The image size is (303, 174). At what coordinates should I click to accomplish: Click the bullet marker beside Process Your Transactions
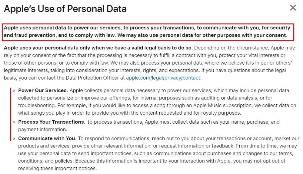coord(14,122)
